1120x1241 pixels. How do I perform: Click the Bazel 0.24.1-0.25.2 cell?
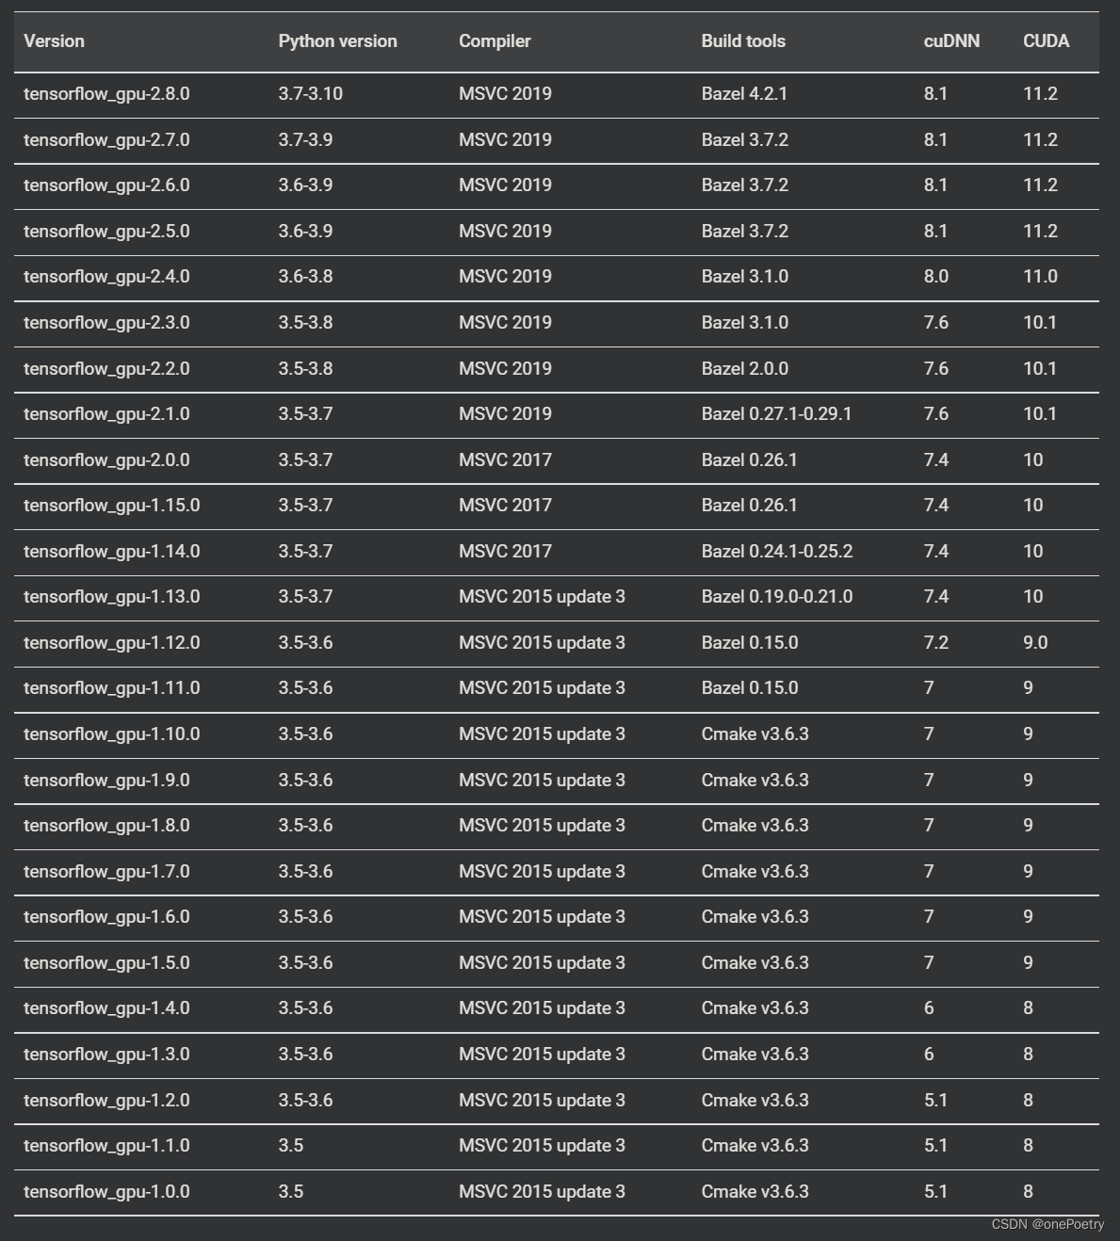[777, 552]
